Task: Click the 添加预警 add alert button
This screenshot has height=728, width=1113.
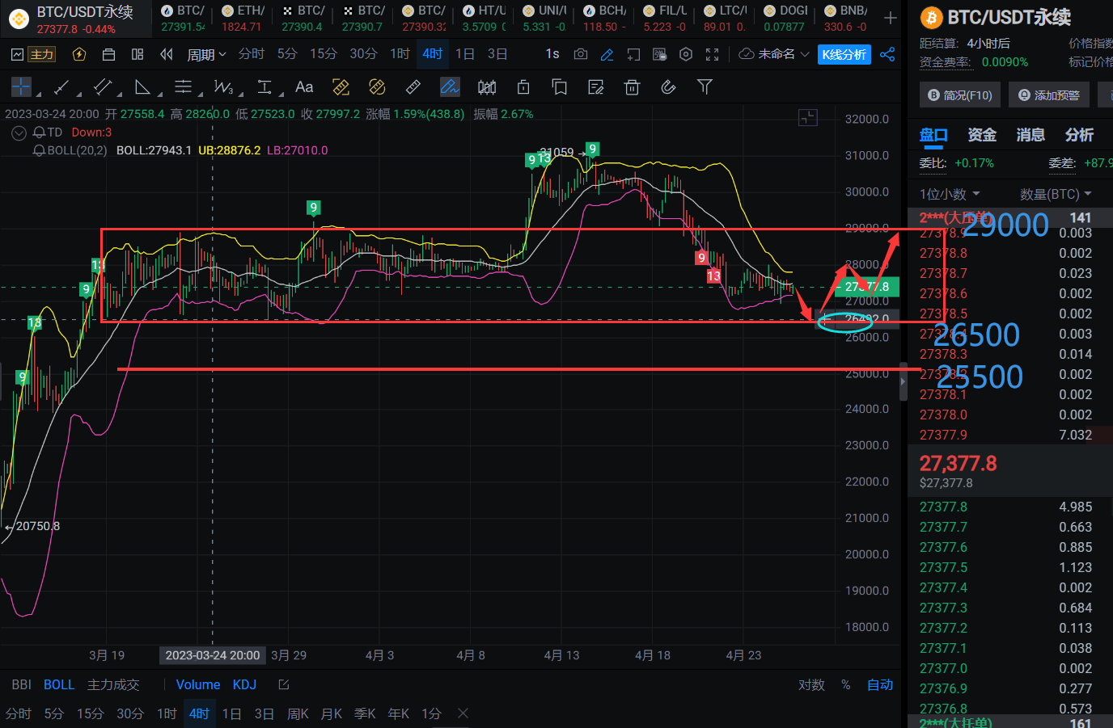Action: click(x=1048, y=95)
